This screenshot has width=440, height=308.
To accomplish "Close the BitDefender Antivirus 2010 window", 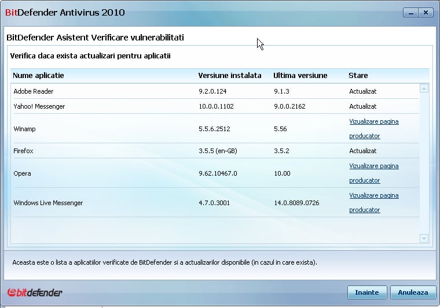I will point(426,13).
